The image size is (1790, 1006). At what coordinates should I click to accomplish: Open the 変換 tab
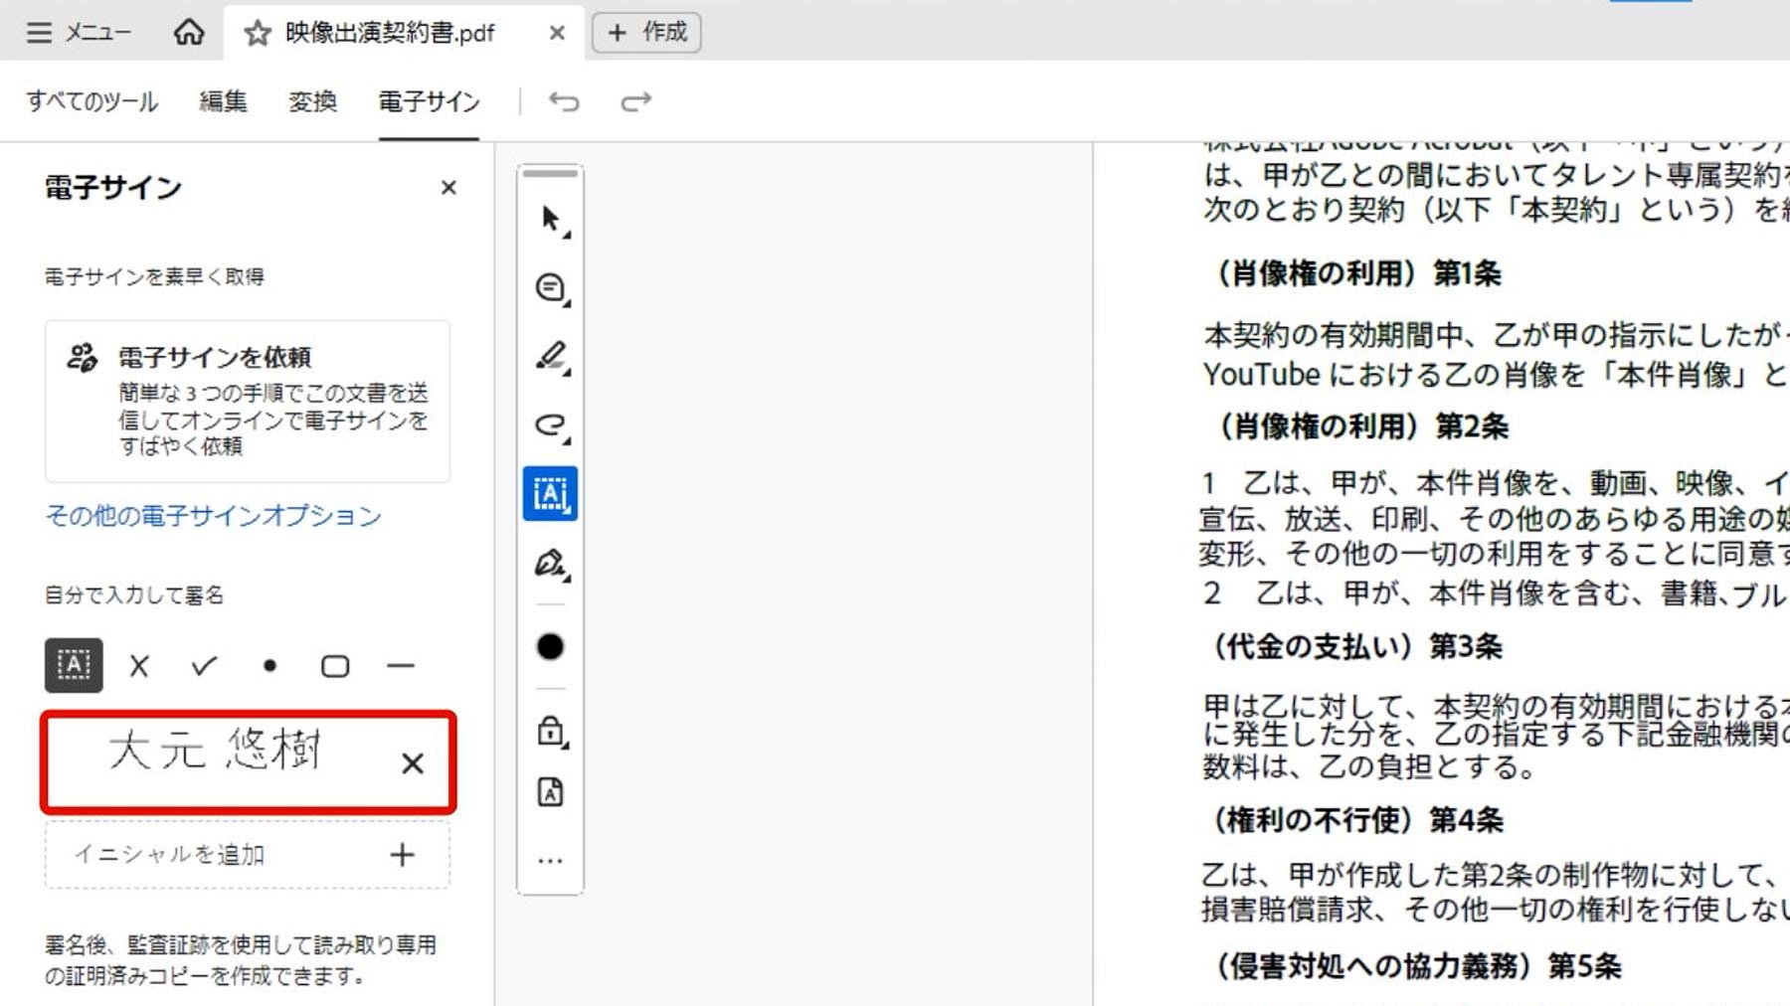coord(312,101)
